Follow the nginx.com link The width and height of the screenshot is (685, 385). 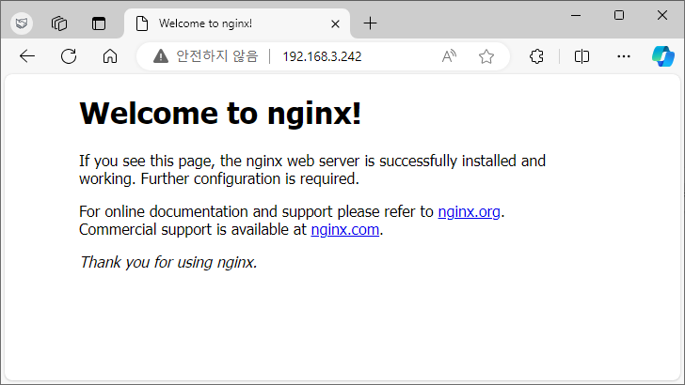click(x=344, y=229)
